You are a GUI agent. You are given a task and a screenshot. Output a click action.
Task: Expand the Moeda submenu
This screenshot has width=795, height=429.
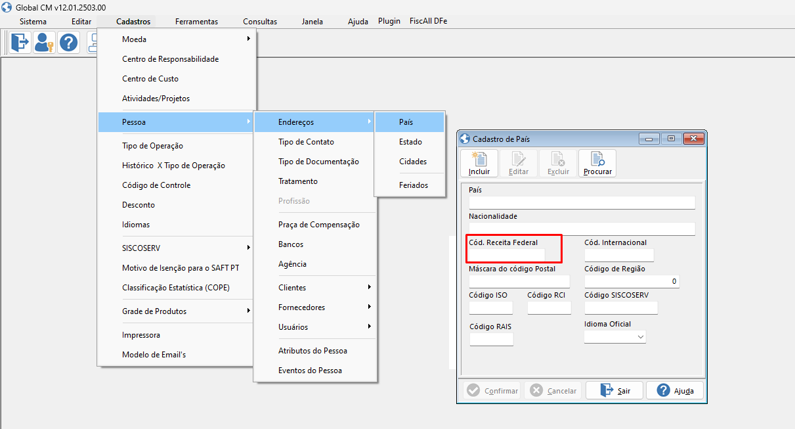[x=177, y=39]
